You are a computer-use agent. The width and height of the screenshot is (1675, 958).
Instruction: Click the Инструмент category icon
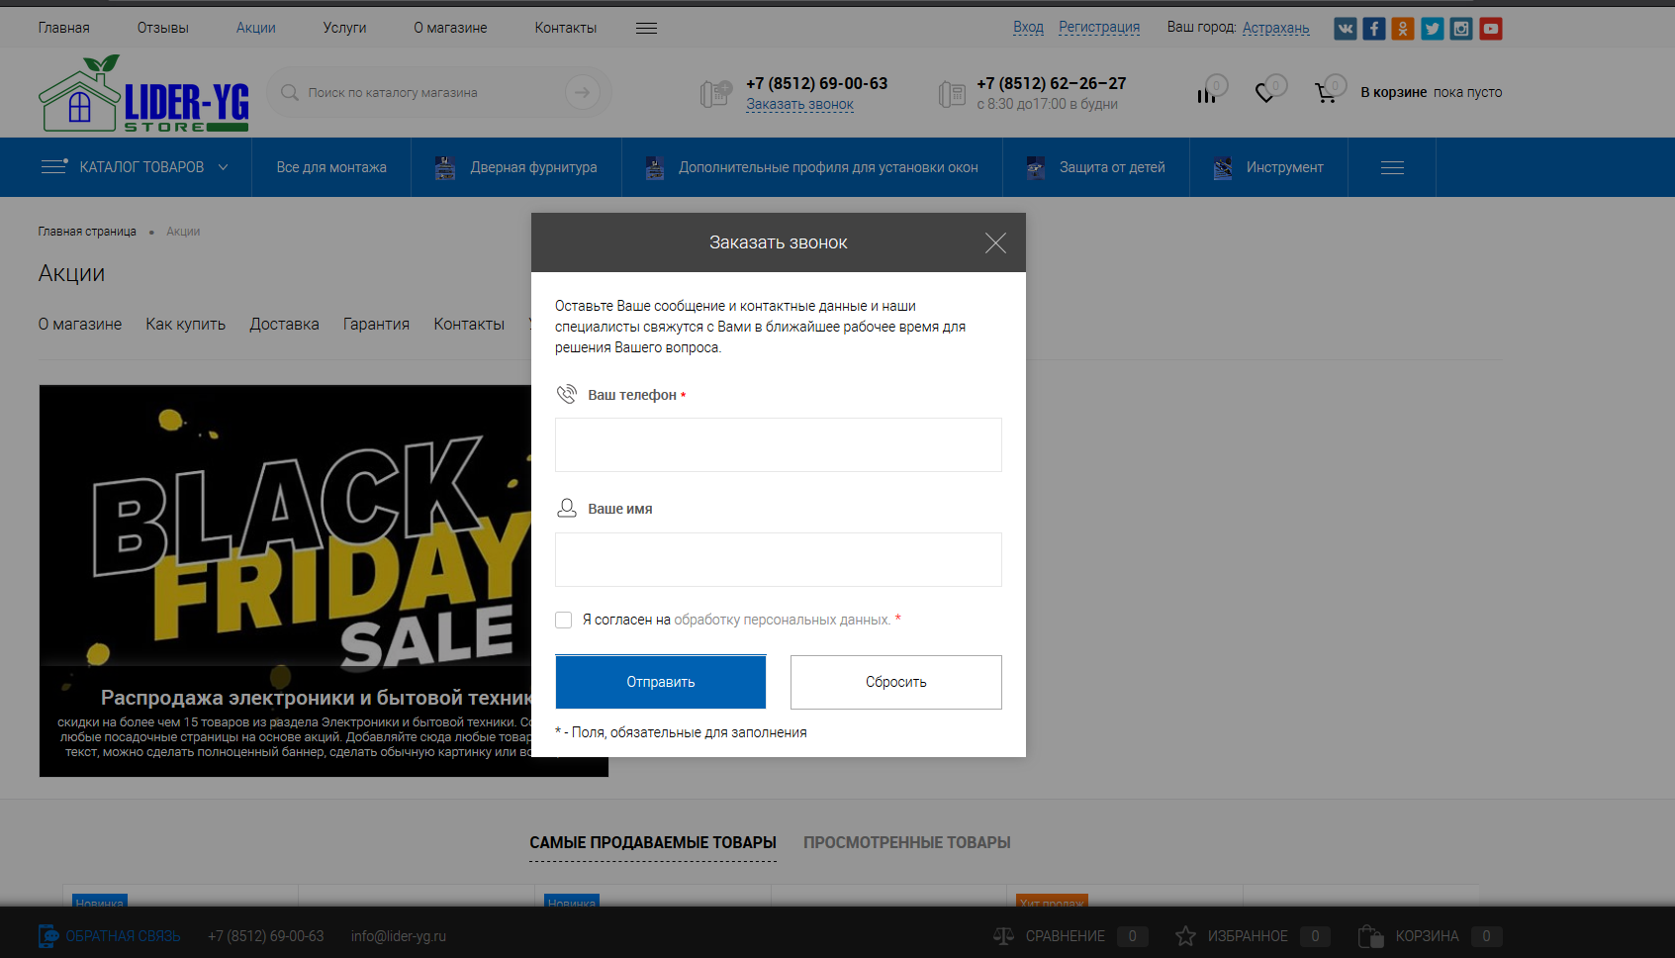(1223, 167)
